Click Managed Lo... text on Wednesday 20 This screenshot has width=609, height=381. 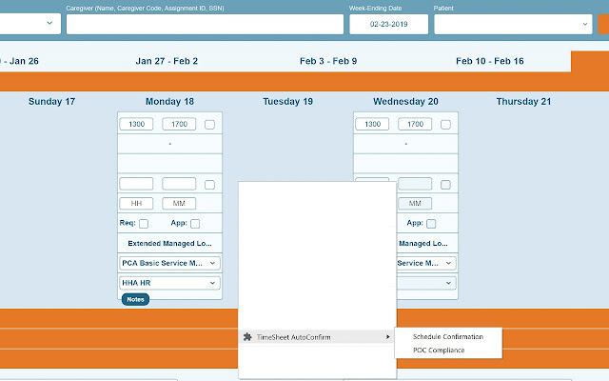pyautogui.click(x=423, y=244)
